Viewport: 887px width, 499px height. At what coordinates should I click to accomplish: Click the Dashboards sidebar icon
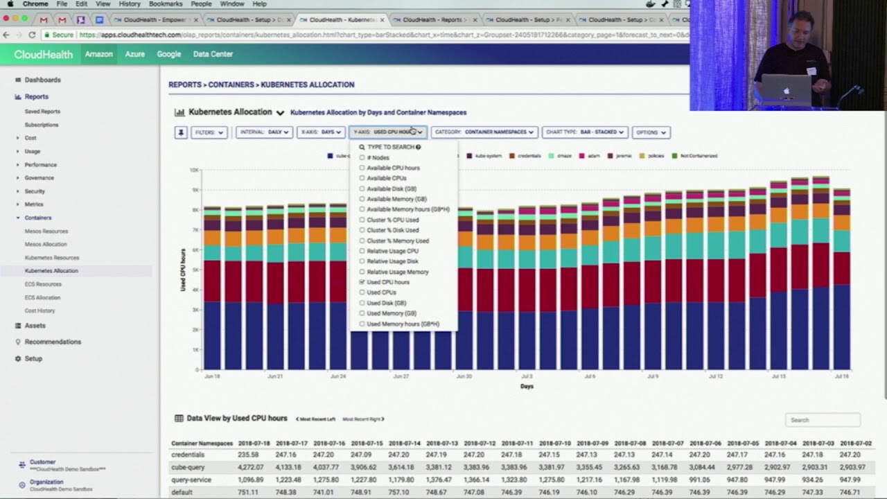pyautogui.click(x=18, y=80)
